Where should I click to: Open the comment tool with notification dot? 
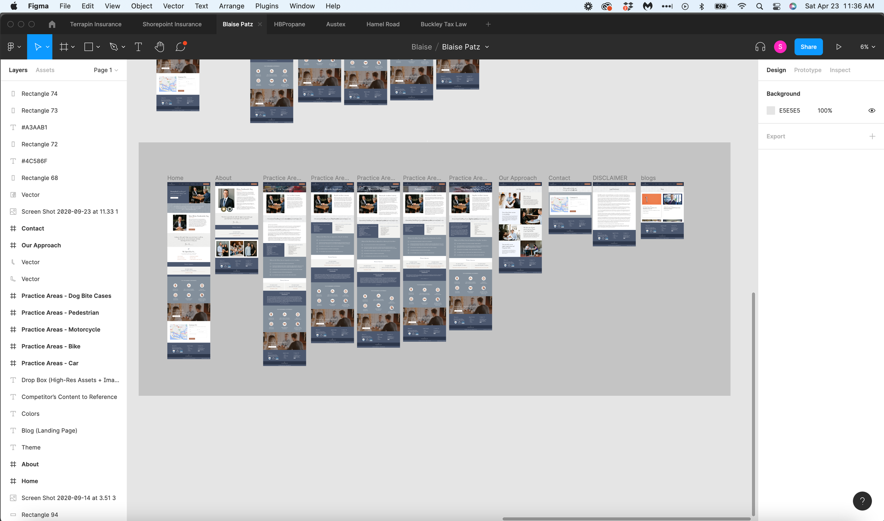coord(180,47)
